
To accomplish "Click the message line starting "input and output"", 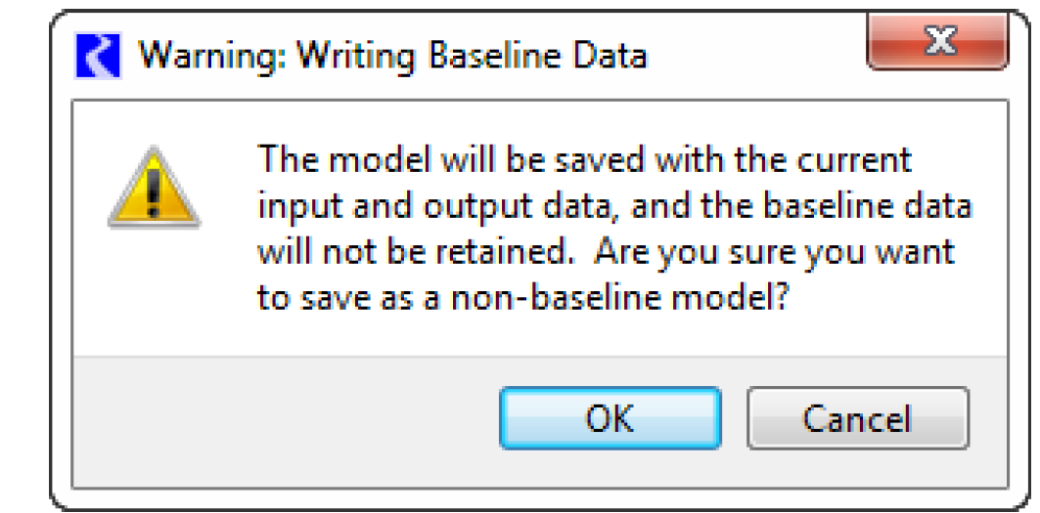I will 613,205.
